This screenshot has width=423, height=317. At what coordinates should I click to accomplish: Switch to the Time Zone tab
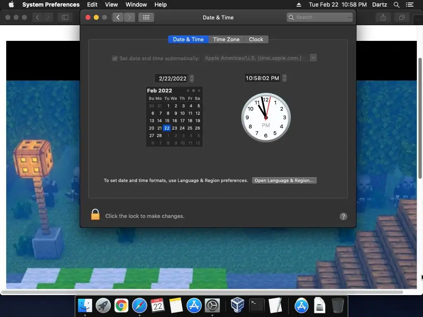click(226, 39)
